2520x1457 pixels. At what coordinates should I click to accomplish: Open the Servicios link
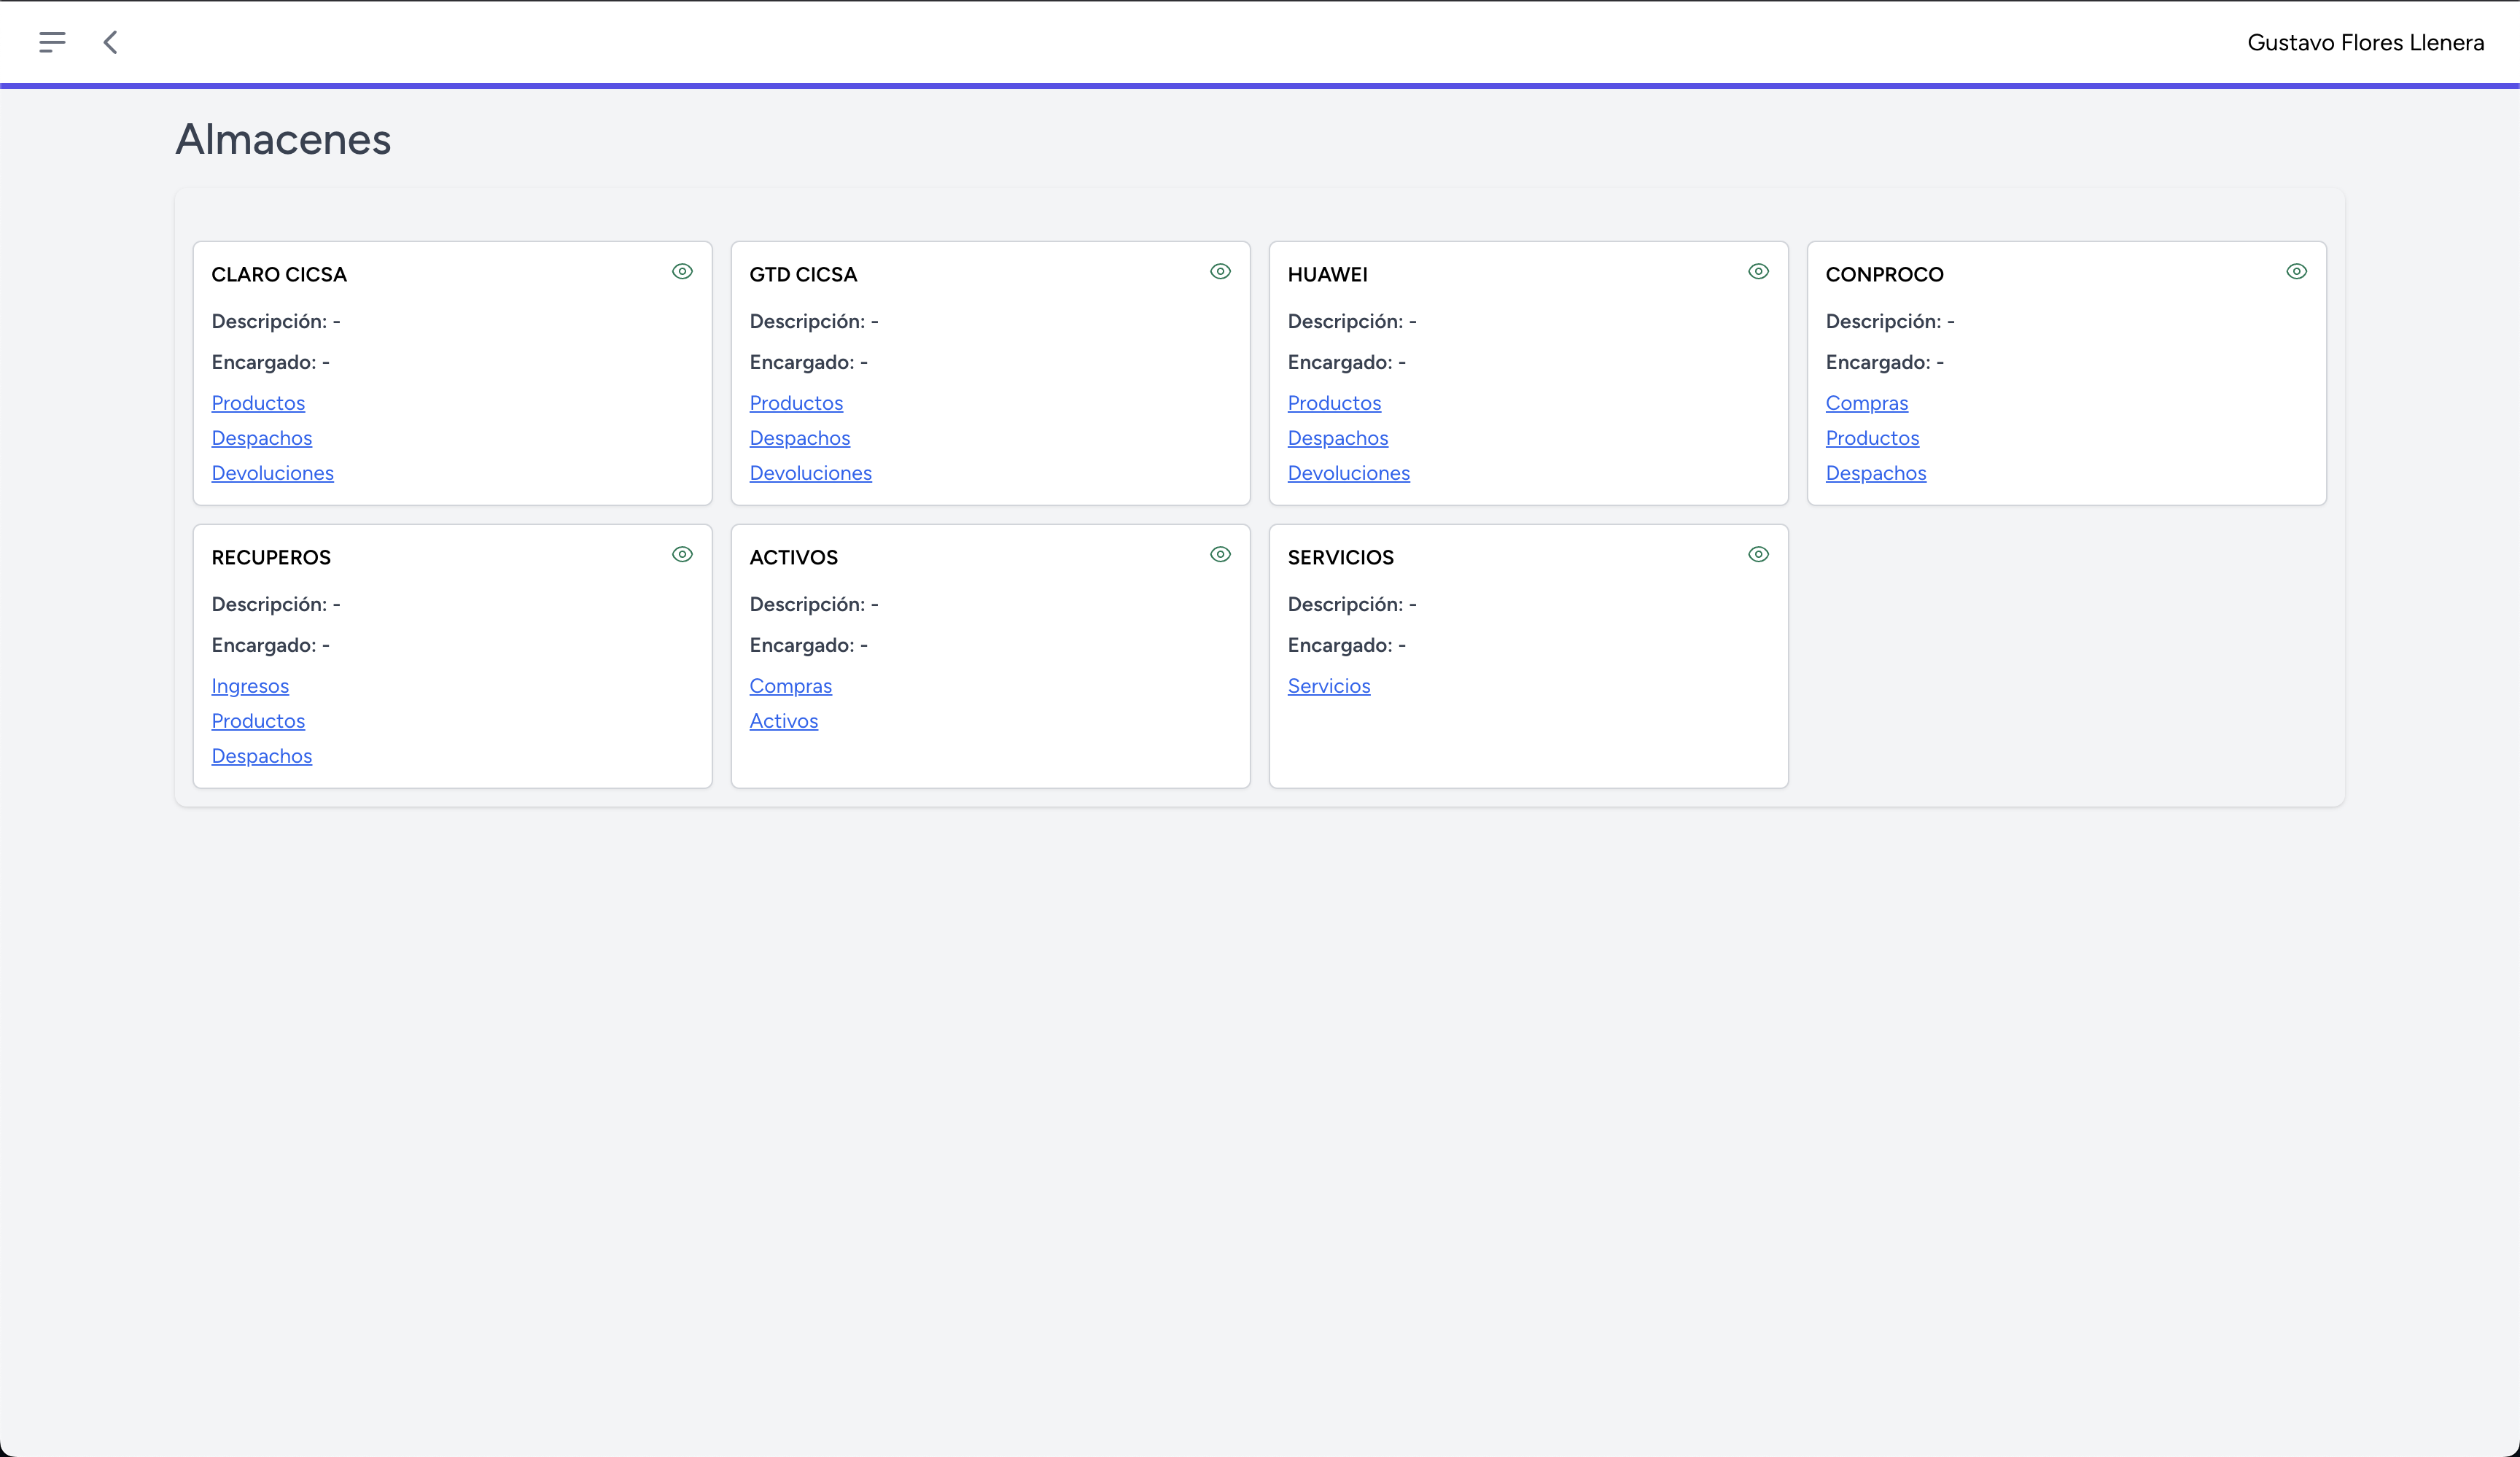point(1328,686)
